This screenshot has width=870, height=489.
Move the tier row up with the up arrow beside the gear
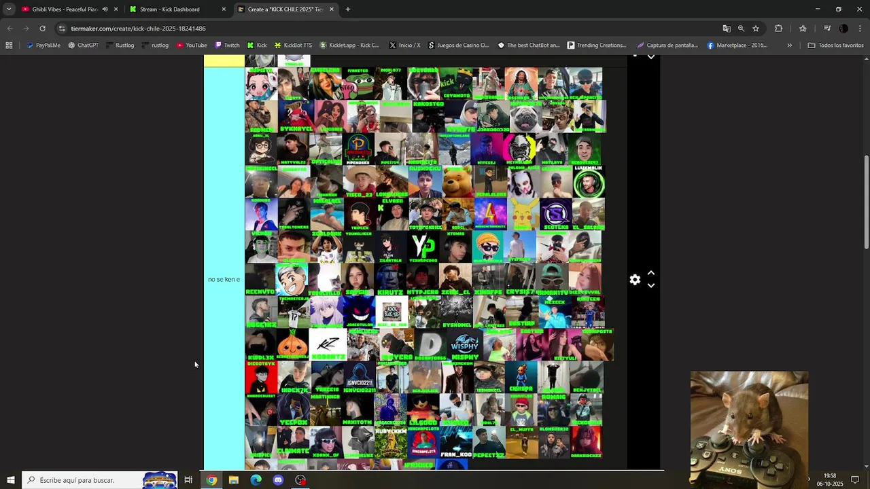coord(651,273)
